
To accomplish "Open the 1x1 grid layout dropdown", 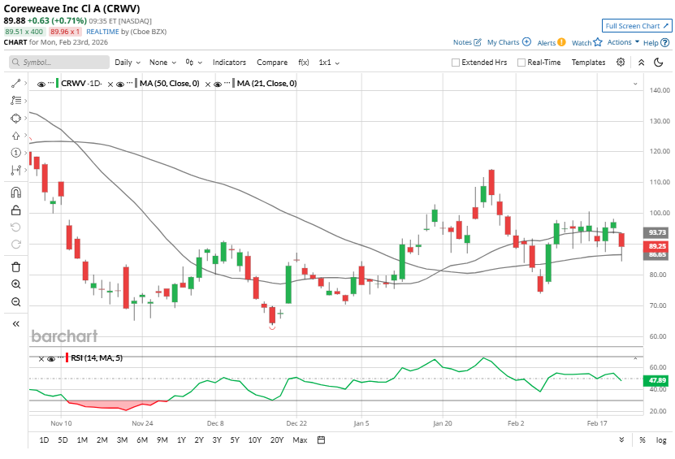I will click(329, 63).
